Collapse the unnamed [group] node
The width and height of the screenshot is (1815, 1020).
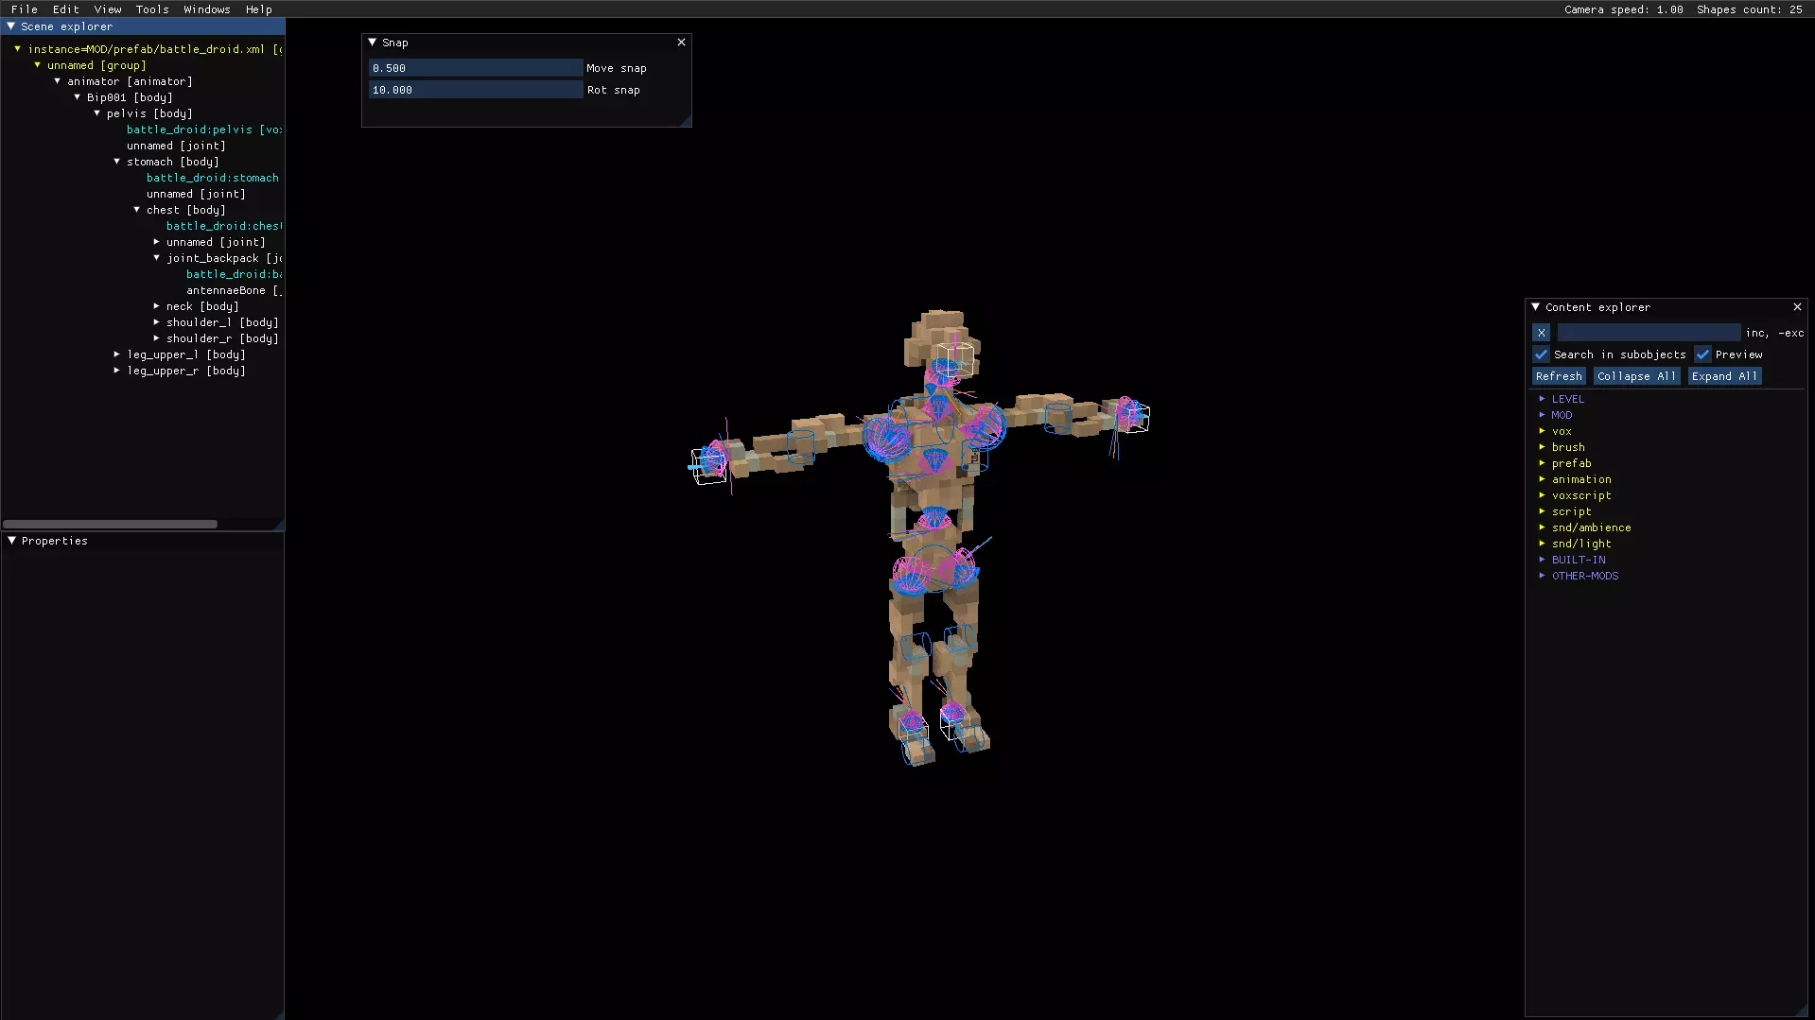point(37,65)
